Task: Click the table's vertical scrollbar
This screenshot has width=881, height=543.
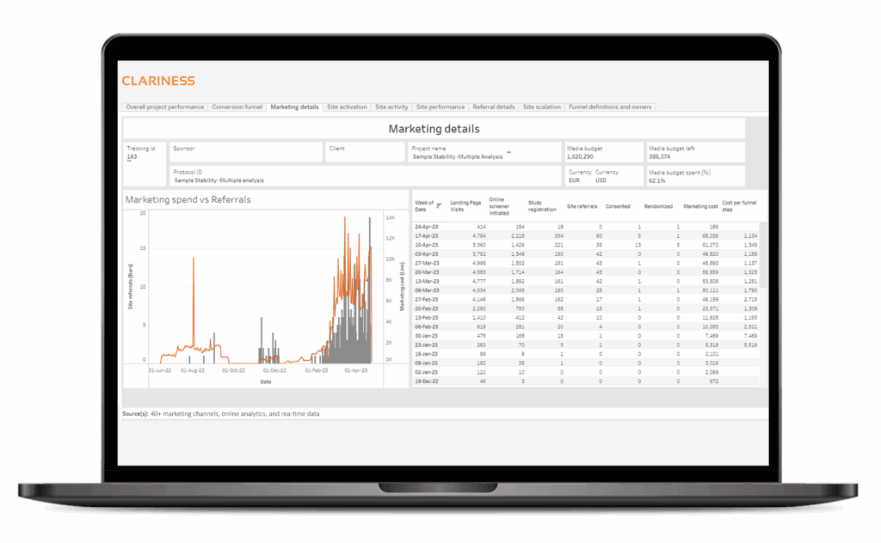Action: click(x=762, y=258)
